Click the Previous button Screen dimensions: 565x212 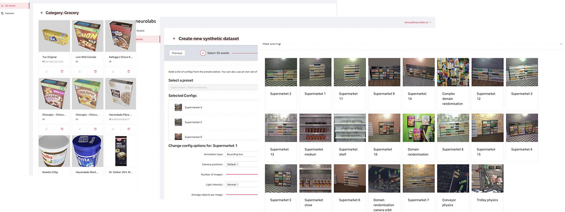tap(177, 53)
